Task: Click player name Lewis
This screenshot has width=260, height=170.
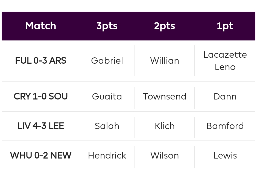Action: (225, 156)
